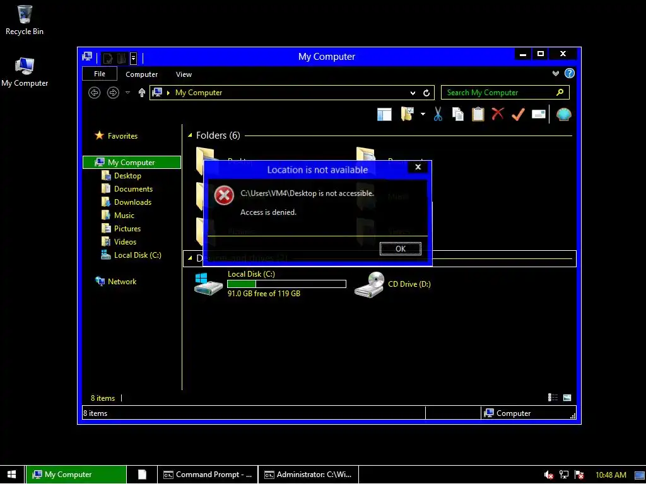Click the Up one level arrow
This screenshot has width=646, height=484.
click(142, 93)
